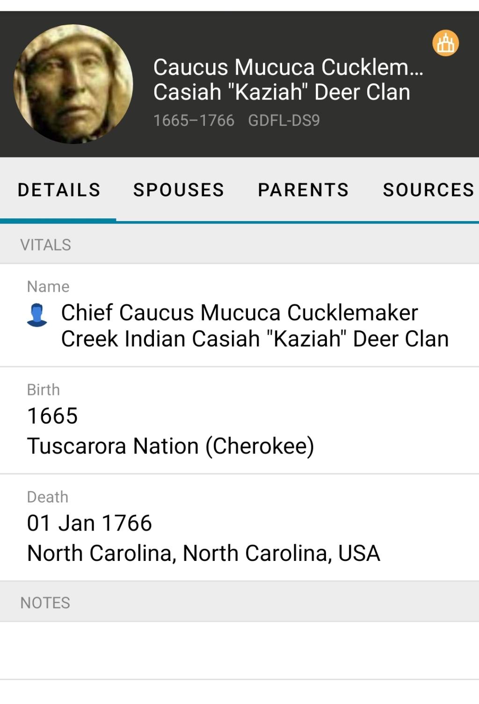The width and height of the screenshot is (479, 704).
Task: Click the Tuscarora Nation birthplace
Action: 170,446
